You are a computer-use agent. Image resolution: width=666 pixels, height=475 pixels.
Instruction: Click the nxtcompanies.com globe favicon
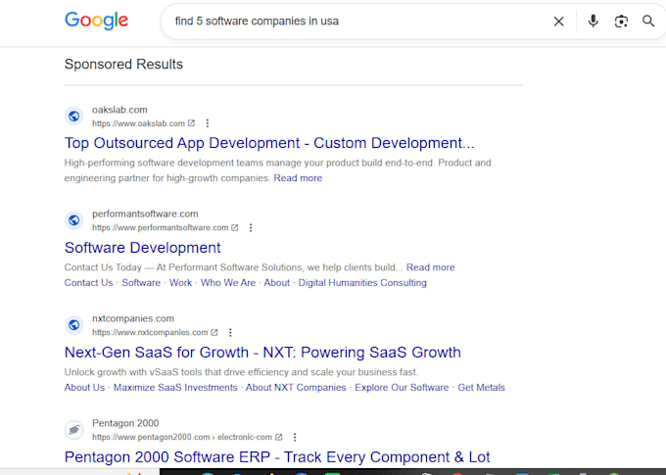(x=74, y=325)
